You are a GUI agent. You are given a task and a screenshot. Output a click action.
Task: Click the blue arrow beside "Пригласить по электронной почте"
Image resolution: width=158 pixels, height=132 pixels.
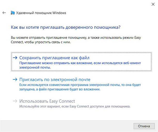pyautogui.click(x=15, y=79)
